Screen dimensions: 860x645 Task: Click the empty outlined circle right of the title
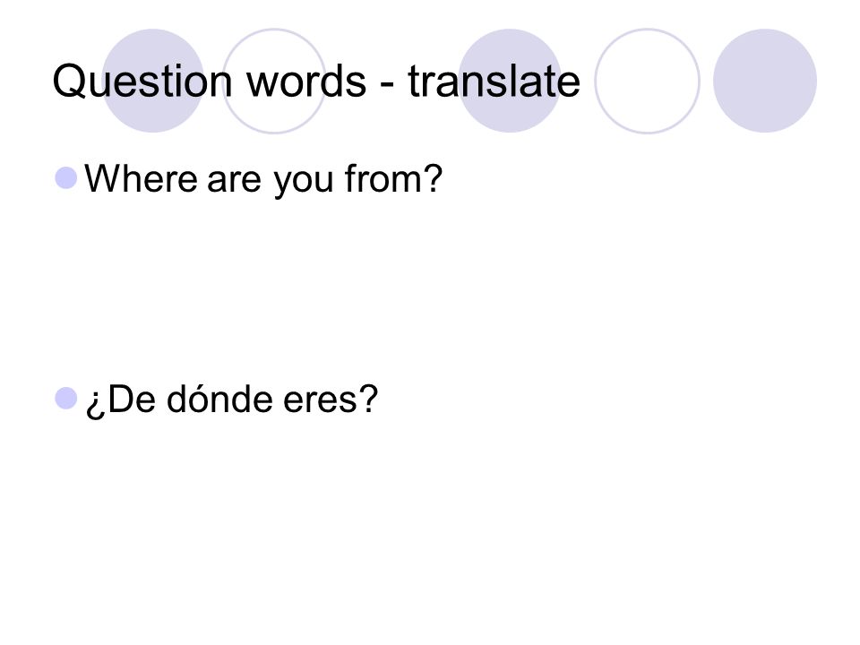[647, 81]
